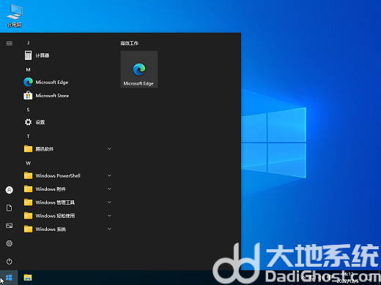
Task: Click the letter M section header
Action: [x=29, y=69]
